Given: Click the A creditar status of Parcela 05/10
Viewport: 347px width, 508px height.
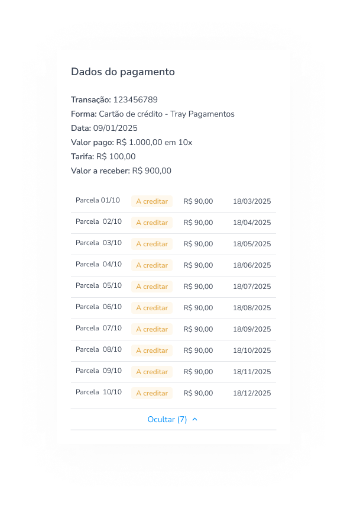Looking at the screenshot, I should [x=152, y=287].
